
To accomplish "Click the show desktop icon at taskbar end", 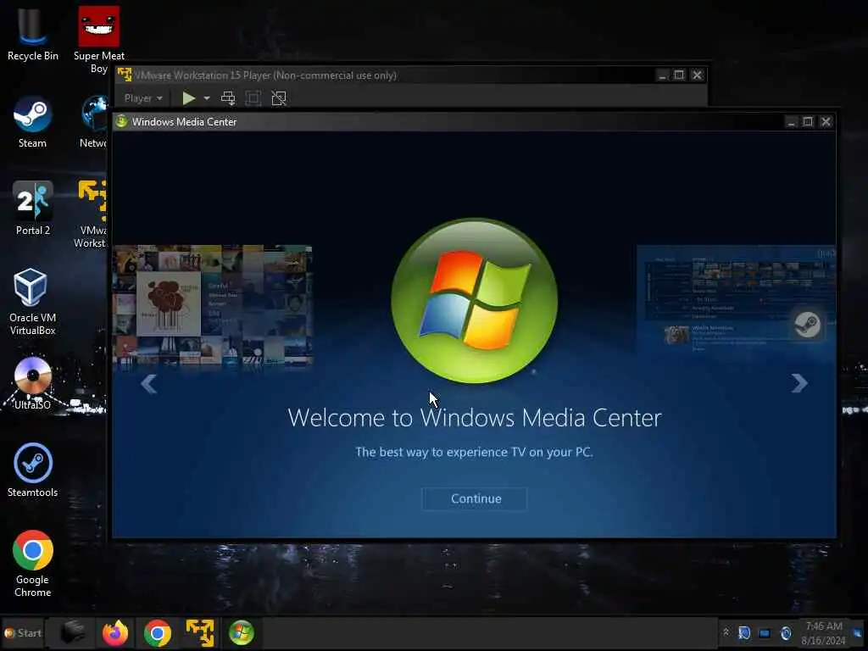I will 858,632.
